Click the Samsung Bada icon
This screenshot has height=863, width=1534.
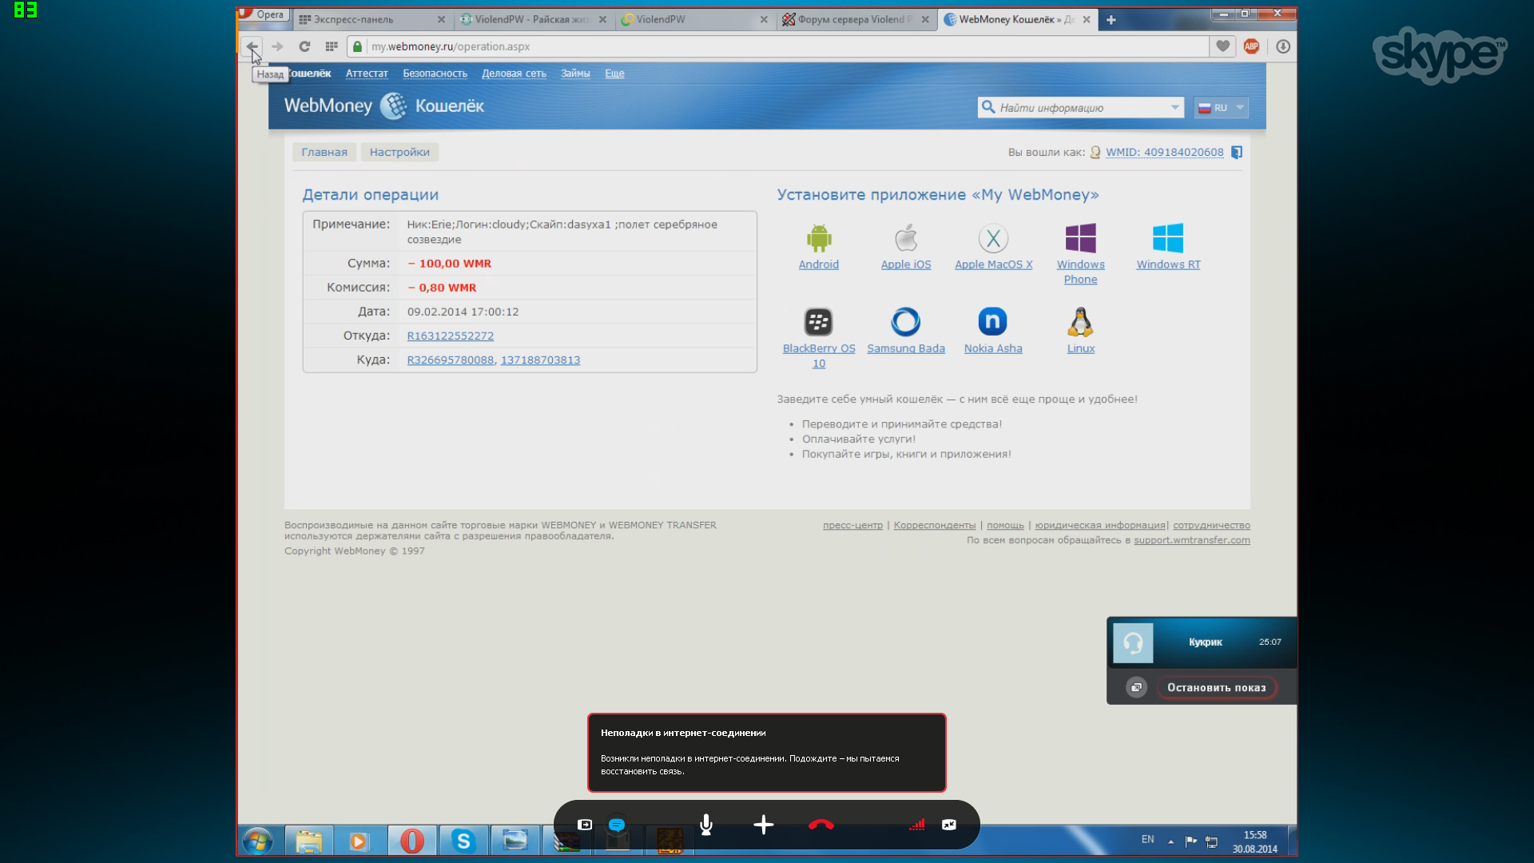(906, 322)
